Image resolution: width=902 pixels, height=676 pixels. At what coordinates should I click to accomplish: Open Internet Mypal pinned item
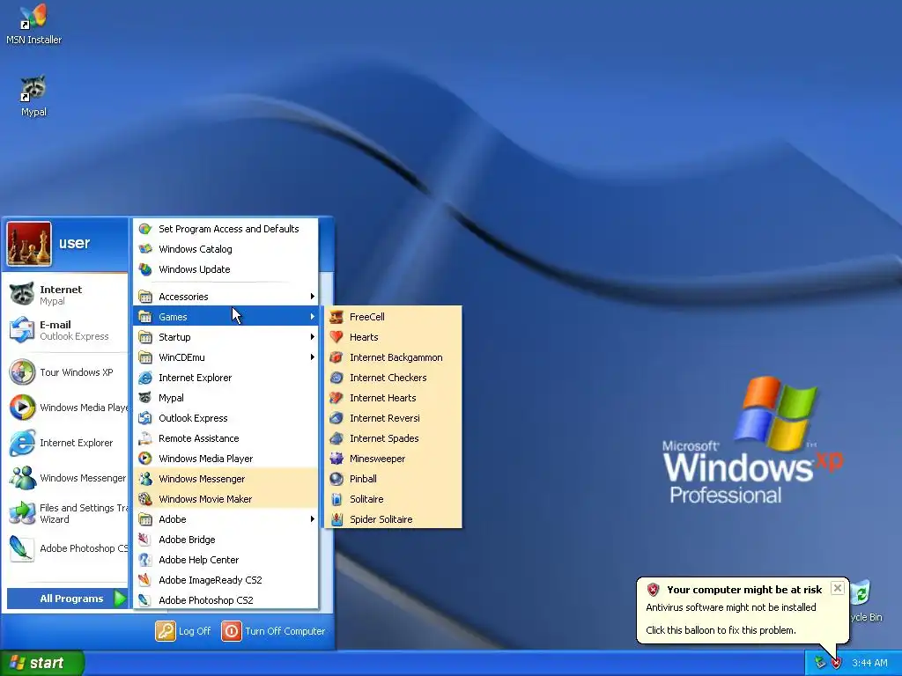pyautogui.click(x=65, y=294)
